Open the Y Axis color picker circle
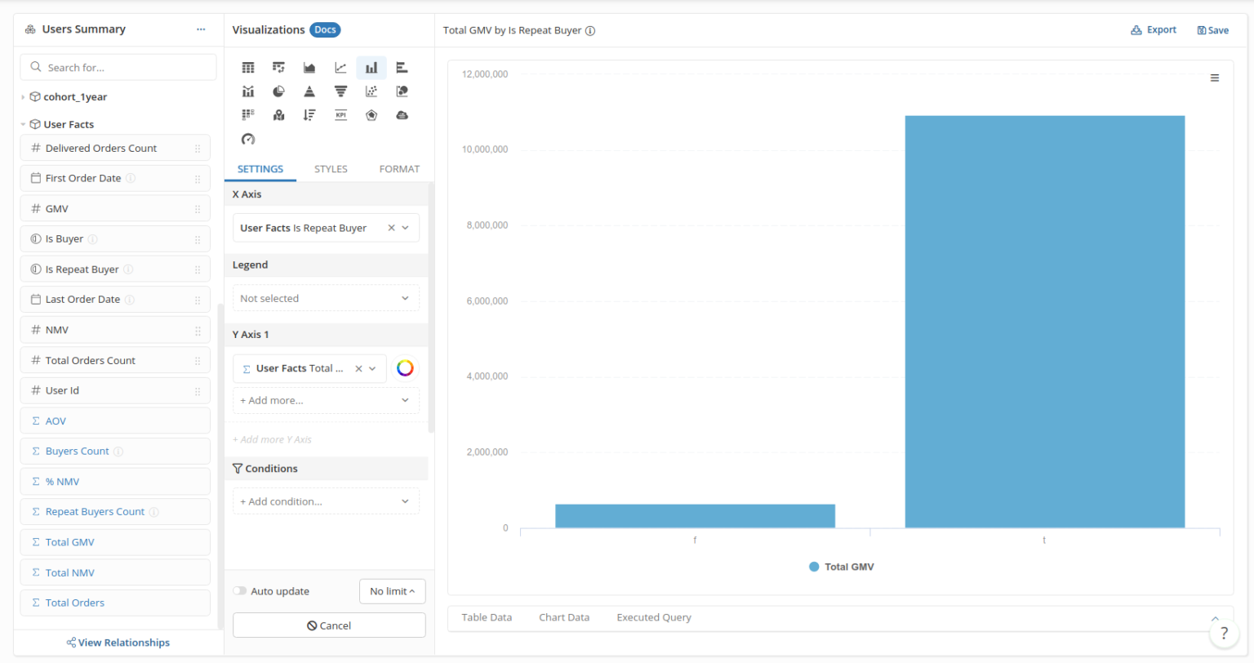The width and height of the screenshot is (1254, 663). [405, 368]
